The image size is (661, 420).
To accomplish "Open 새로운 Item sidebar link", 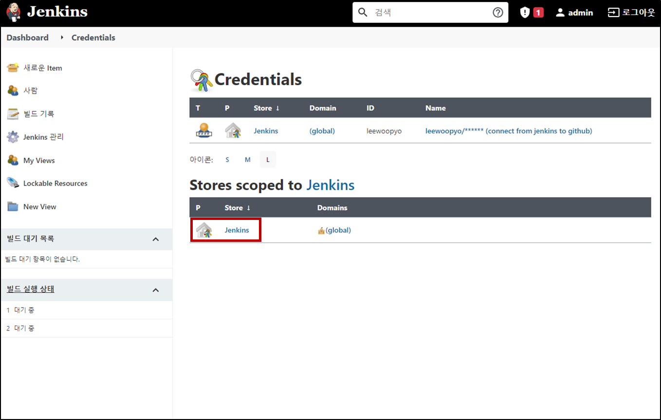I will 43,68.
